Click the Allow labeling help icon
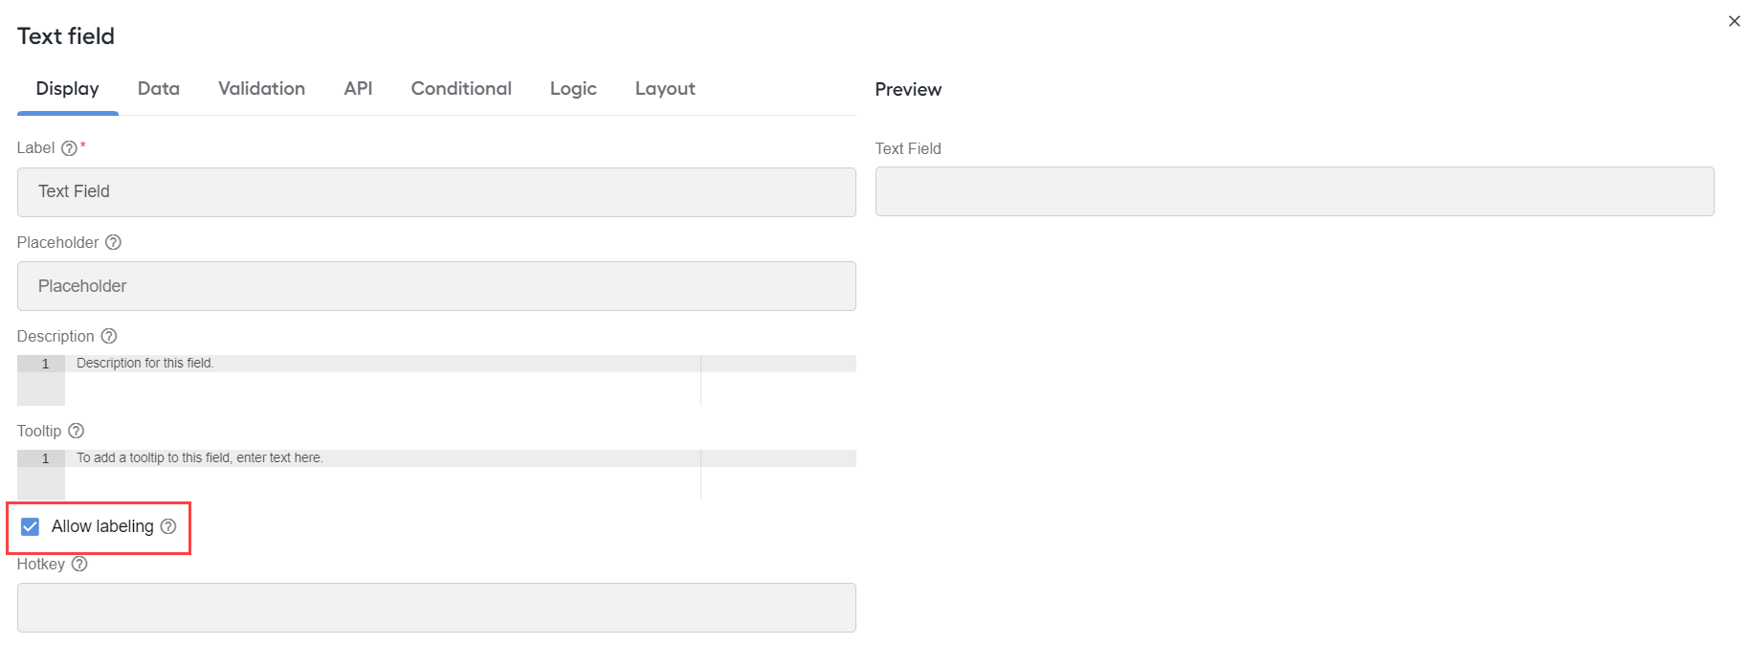 click(168, 526)
